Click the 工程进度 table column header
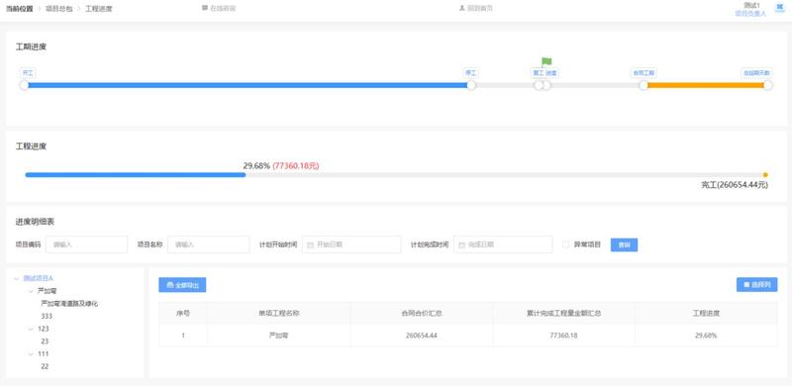Viewport: 792px width, 386px height. pos(706,313)
